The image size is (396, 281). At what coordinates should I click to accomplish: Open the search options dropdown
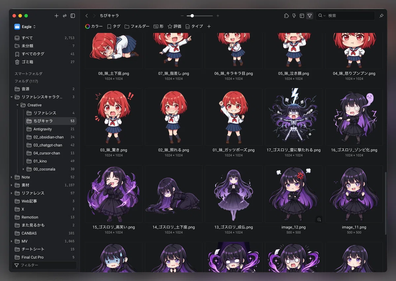pyautogui.click(x=321, y=16)
